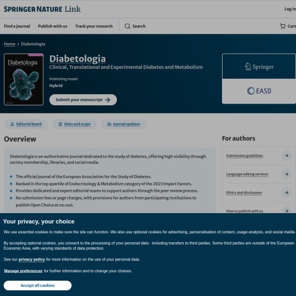Click the Springer horse logo
This screenshot has height=296, width=296.
coord(259,67)
